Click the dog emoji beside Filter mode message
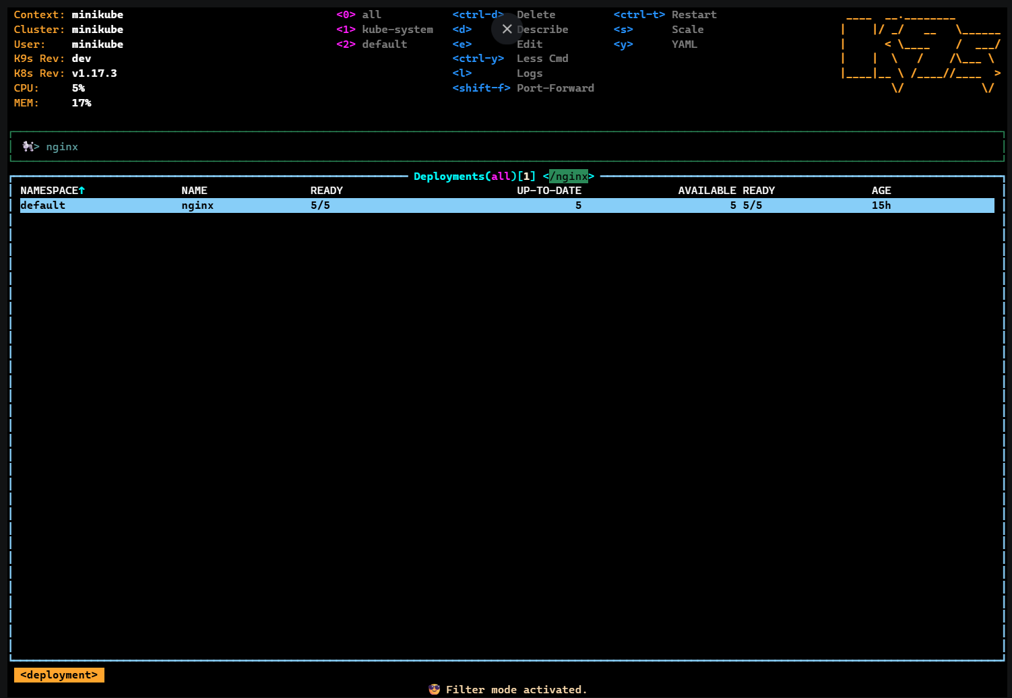The image size is (1012, 698). click(434, 689)
